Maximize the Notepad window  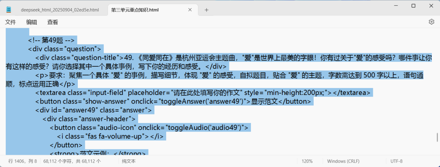(413, 6)
